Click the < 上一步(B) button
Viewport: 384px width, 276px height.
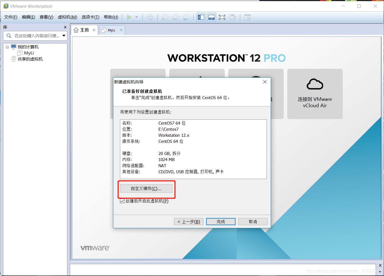189,222
